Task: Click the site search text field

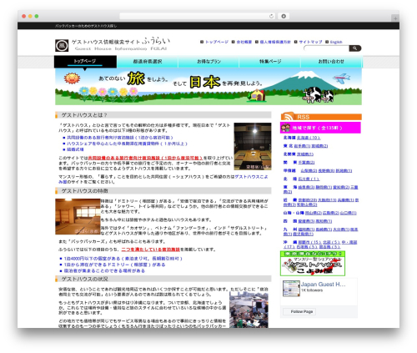Action: click(327, 48)
